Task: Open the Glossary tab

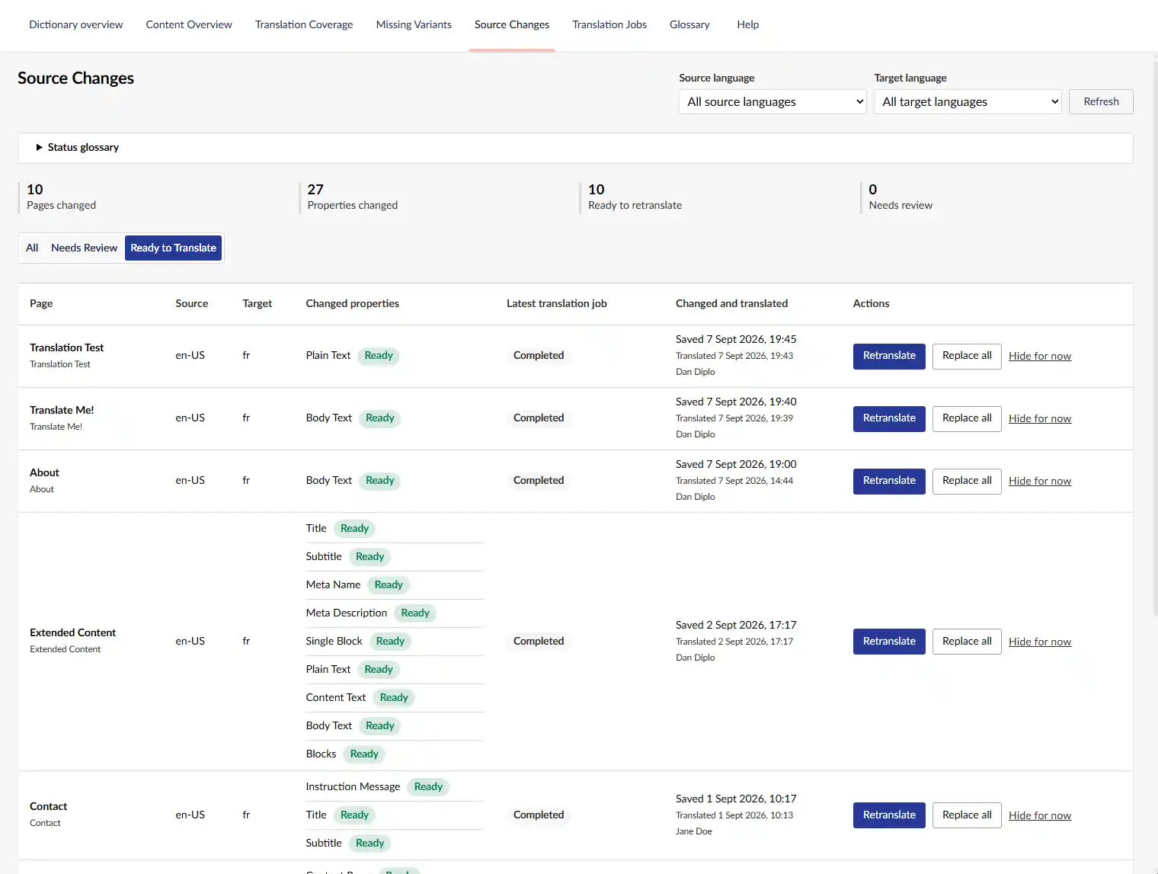Action: click(689, 24)
